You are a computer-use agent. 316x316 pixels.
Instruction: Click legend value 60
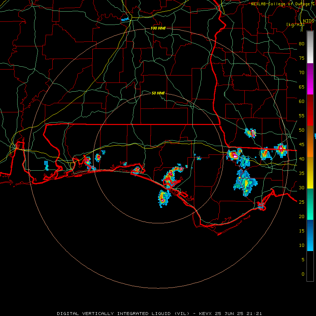pyautogui.click(x=302, y=101)
